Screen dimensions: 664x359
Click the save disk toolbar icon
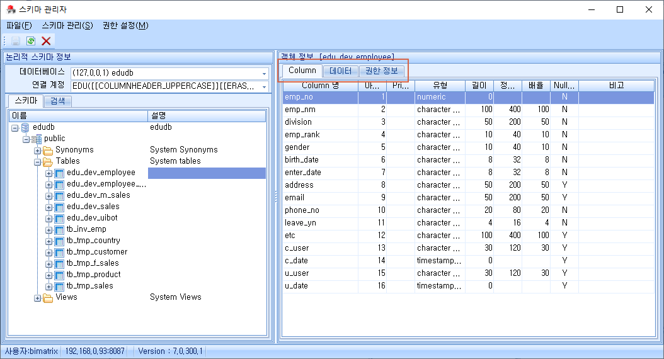[16, 41]
